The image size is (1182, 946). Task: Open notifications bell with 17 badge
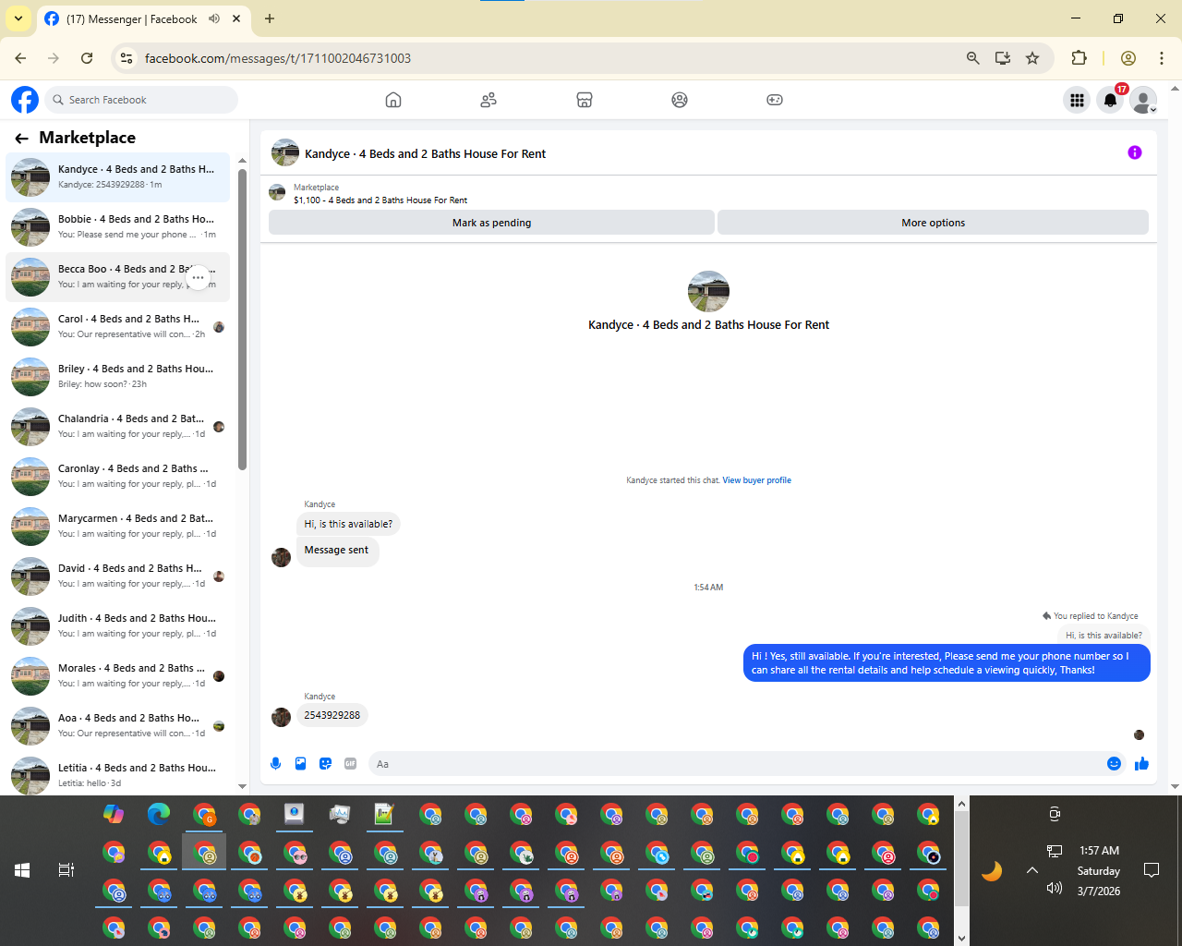click(x=1111, y=100)
